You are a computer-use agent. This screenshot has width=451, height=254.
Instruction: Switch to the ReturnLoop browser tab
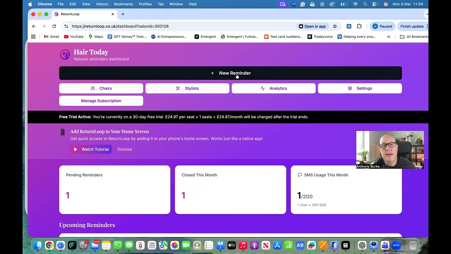point(85,14)
